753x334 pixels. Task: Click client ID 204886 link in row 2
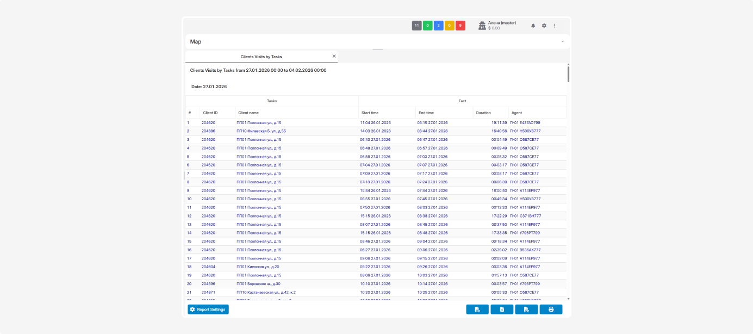208,131
